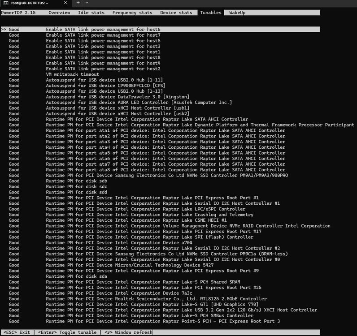The width and height of the screenshot is (357, 336).
Task: Close the root@UR-DETRITUS terminal tab
Action: tap(65, 3)
